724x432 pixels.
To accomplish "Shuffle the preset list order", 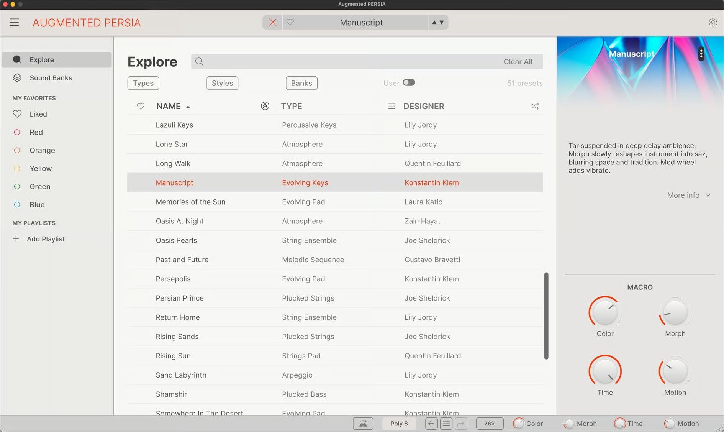I will pyautogui.click(x=535, y=106).
